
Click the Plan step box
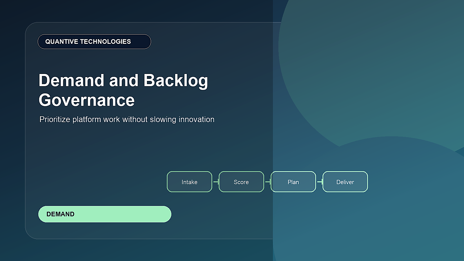(x=293, y=182)
